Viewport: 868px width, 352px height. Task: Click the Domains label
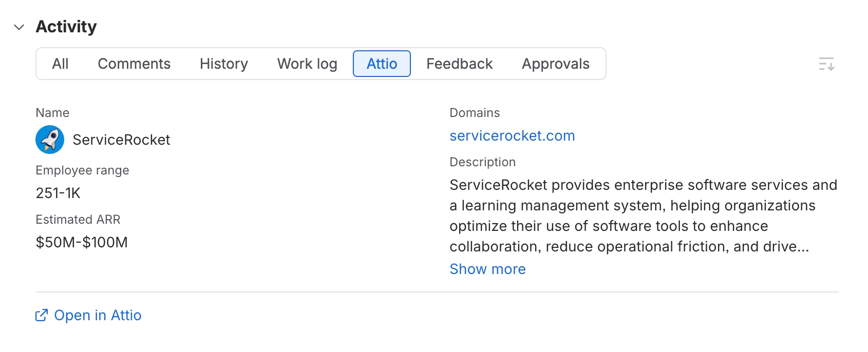pyautogui.click(x=475, y=113)
